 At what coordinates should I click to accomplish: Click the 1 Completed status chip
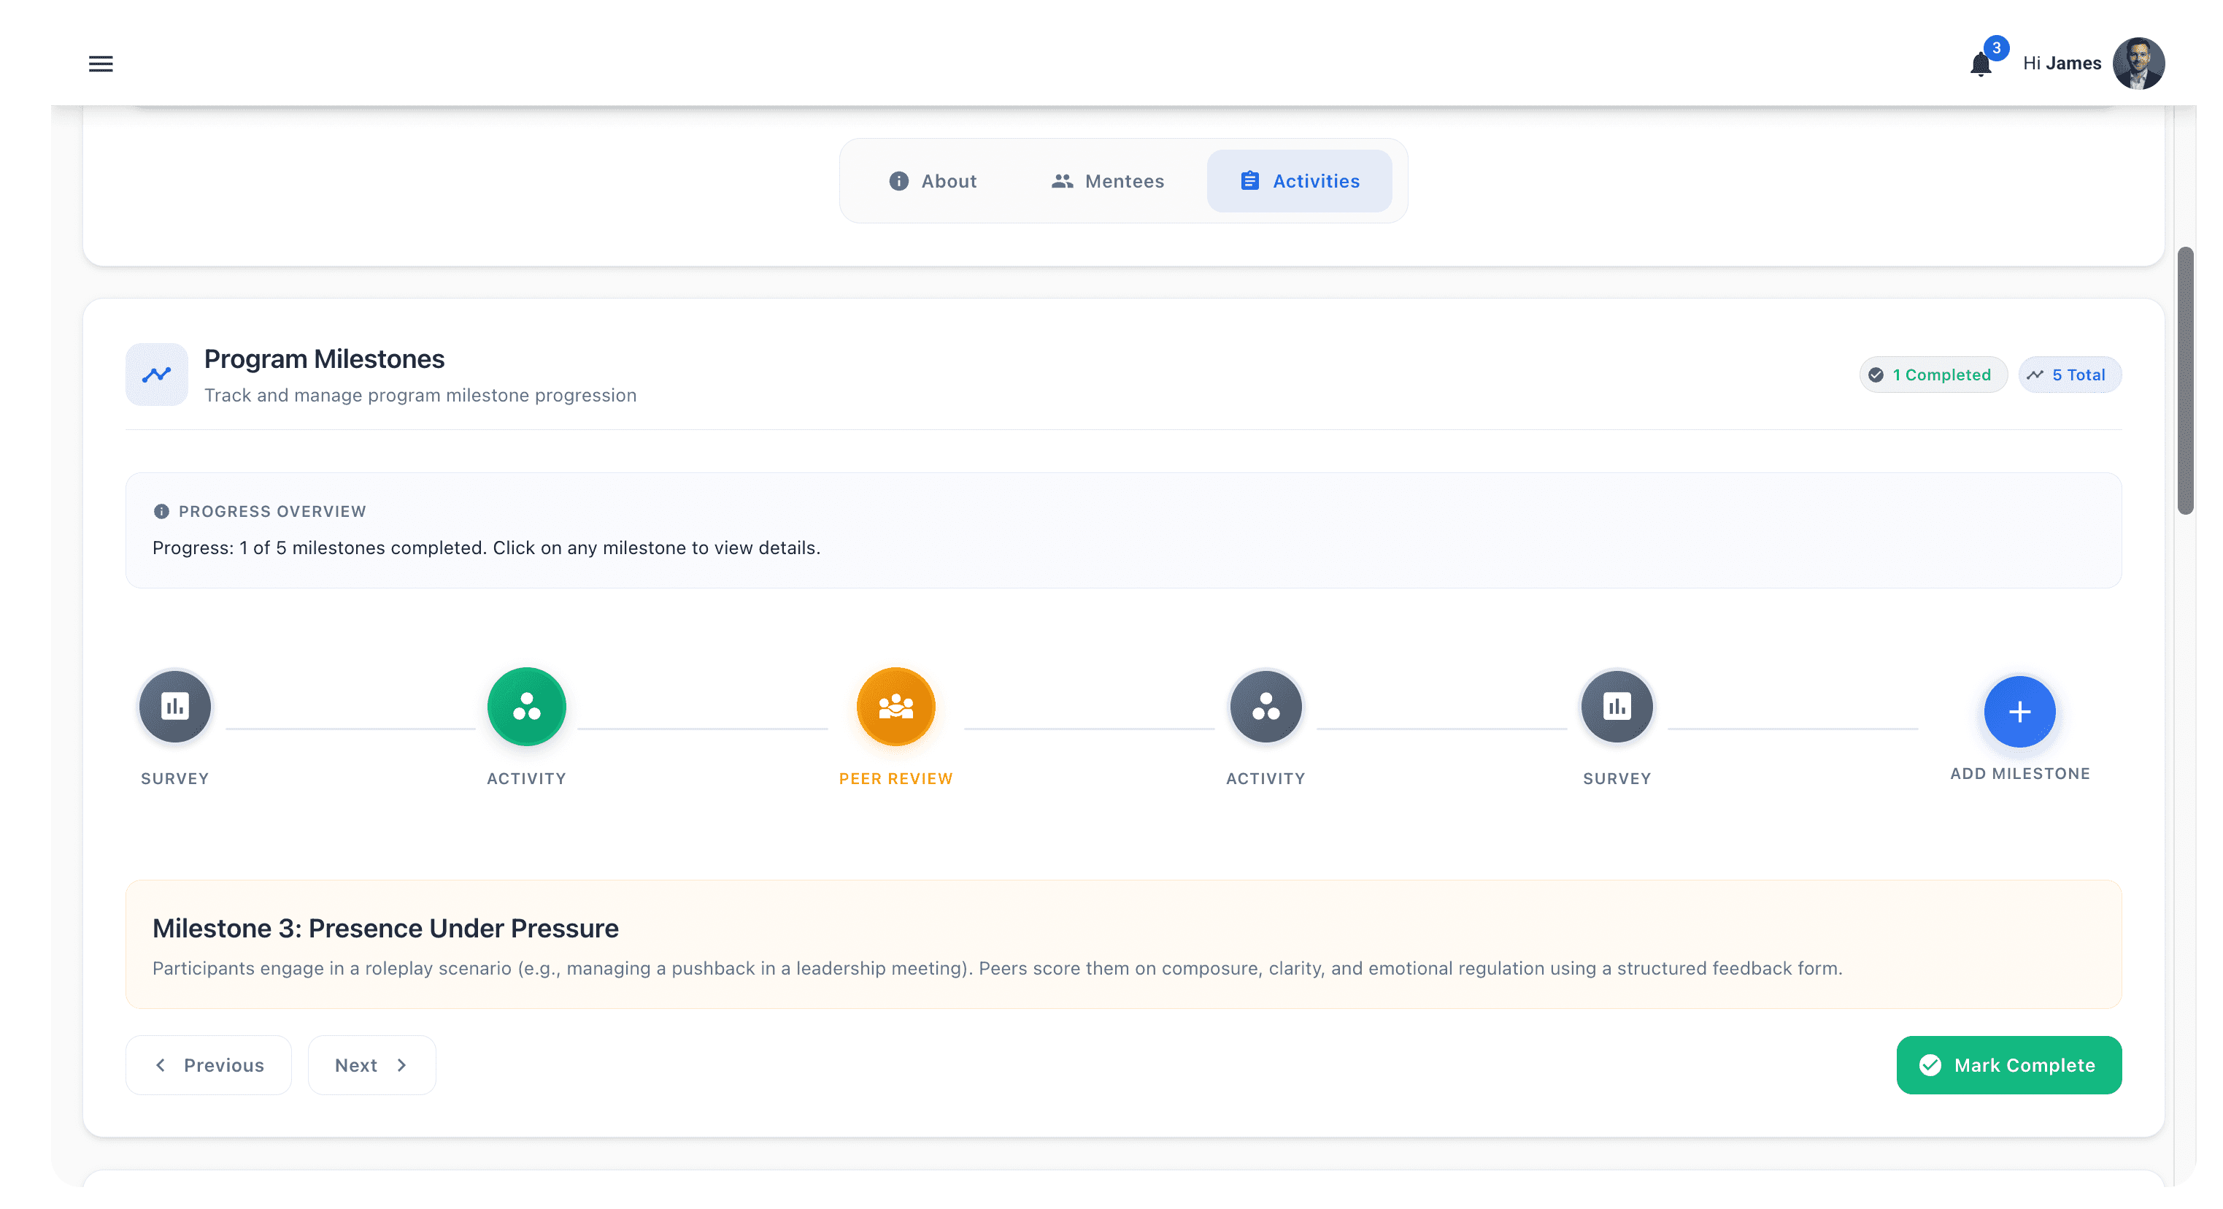[1933, 375]
